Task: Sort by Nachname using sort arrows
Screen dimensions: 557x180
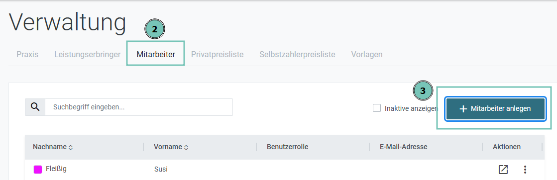Action: [70, 147]
